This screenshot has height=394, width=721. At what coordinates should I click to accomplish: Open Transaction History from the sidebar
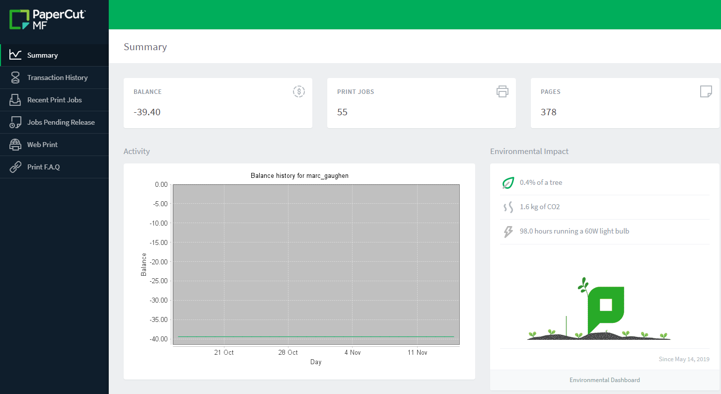pos(57,78)
